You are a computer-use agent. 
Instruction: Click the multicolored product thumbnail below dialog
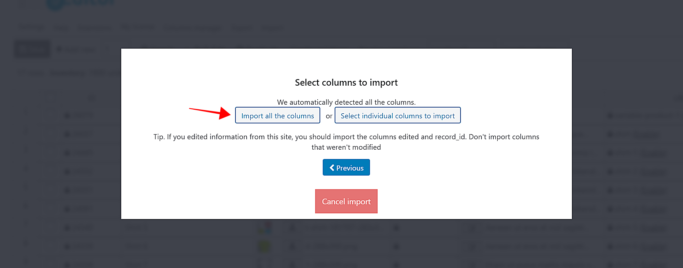coord(264,228)
